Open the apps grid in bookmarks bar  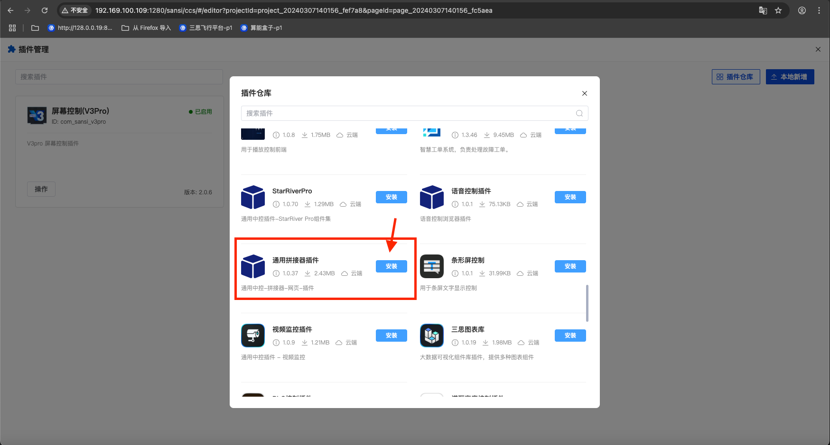(12, 28)
